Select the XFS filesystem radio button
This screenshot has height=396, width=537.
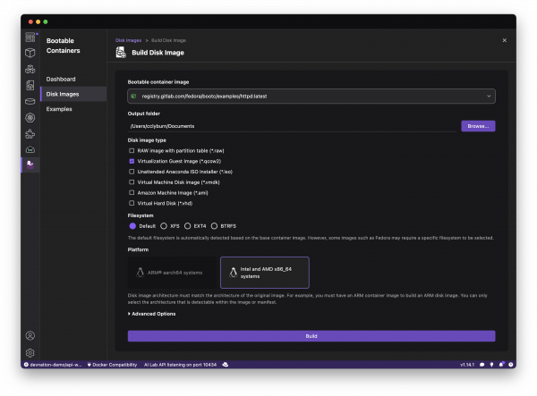tap(164, 226)
